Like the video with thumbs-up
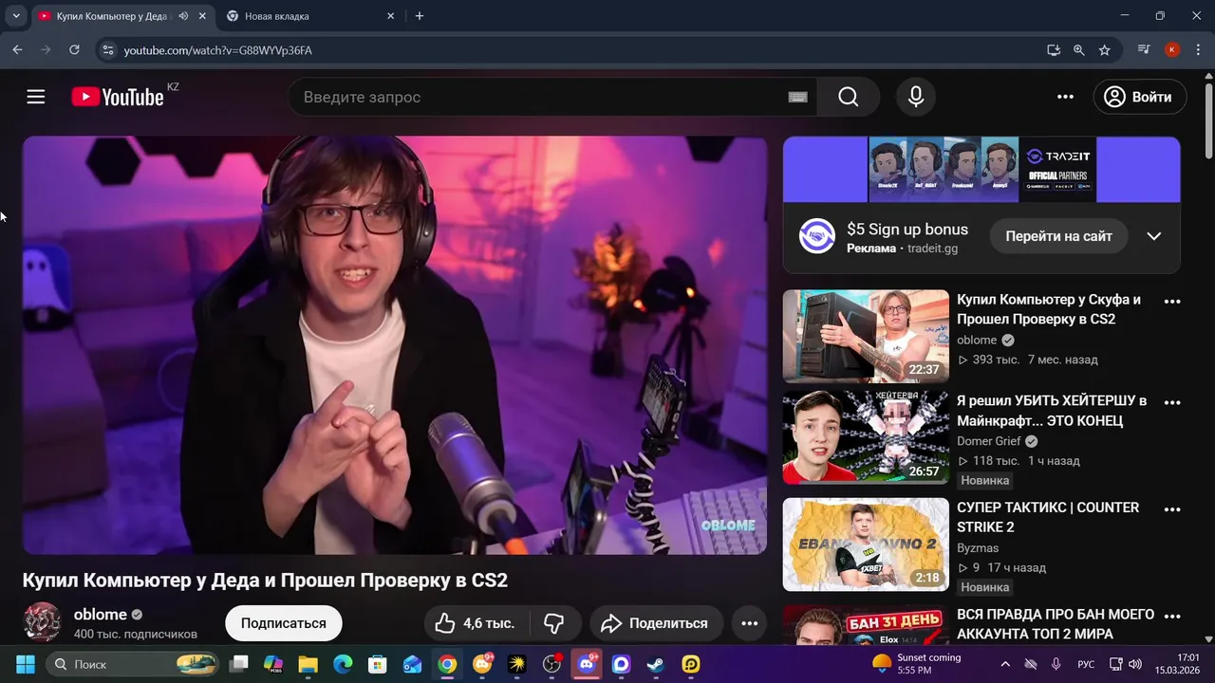 tap(474, 623)
